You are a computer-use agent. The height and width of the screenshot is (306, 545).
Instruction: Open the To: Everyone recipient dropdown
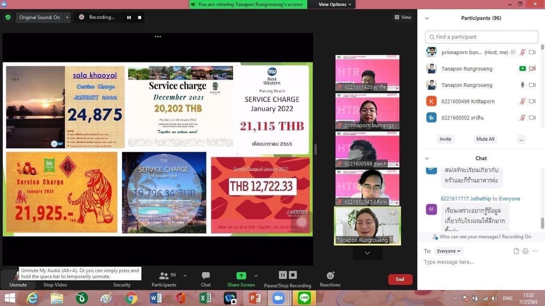(x=449, y=251)
